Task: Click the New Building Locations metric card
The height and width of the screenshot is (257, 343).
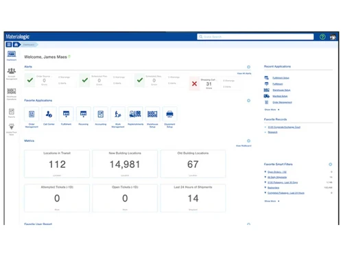Action: 125,164
